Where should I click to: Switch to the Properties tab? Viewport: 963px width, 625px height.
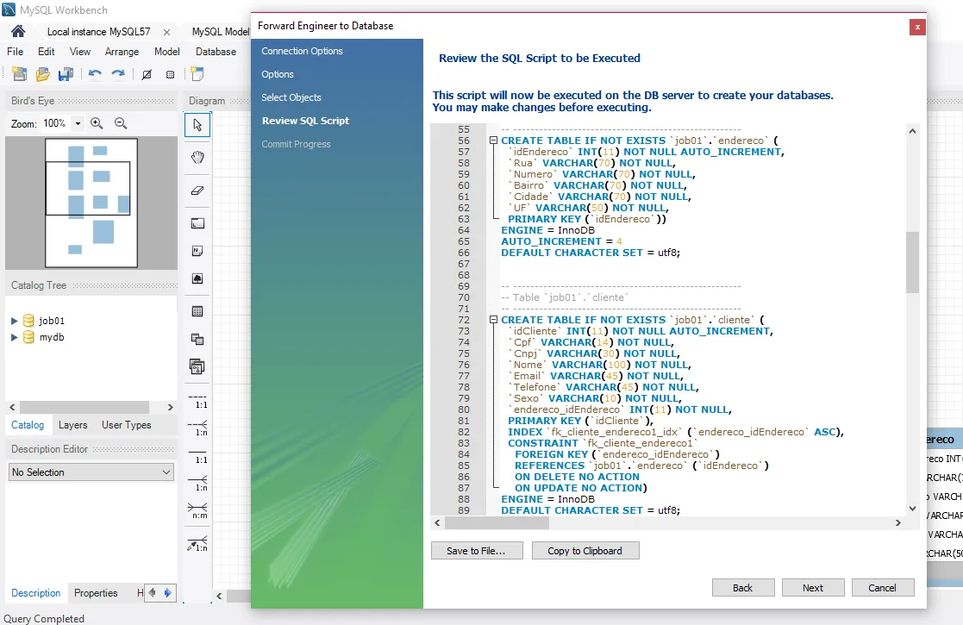point(96,593)
